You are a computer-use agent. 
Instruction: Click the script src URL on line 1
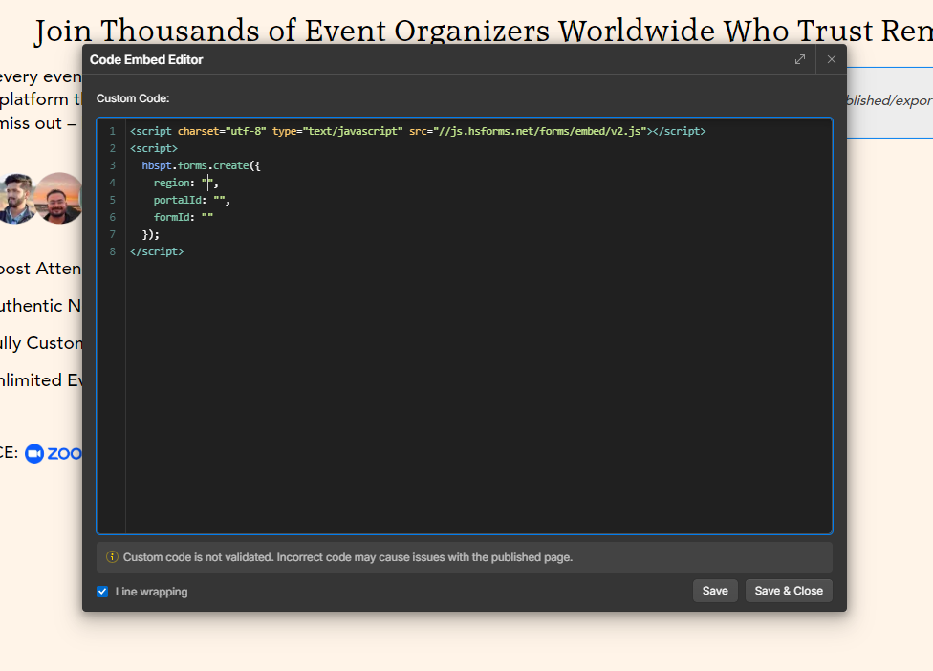540,131
